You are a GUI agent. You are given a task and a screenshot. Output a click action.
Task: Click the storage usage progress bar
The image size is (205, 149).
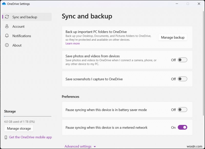click(28, 116)
